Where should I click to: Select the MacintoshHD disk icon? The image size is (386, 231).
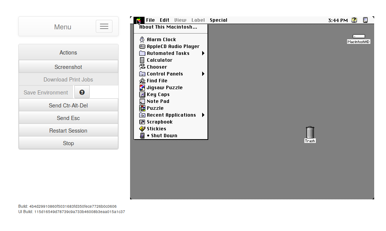359,37
